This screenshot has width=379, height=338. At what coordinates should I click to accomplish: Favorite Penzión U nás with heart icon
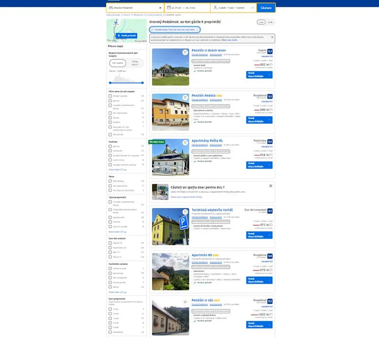[185, 302]
